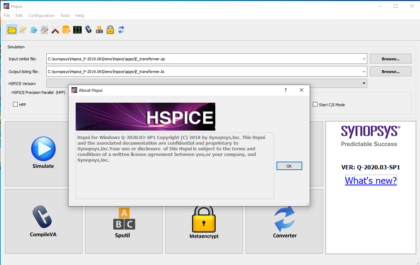Click the HSPICE banner image in About dialog
Image resolution: width=420 pixels, height=265 pixels.
point(145,116)
